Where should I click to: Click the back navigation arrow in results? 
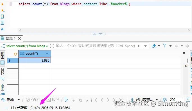tap(176, 46)
